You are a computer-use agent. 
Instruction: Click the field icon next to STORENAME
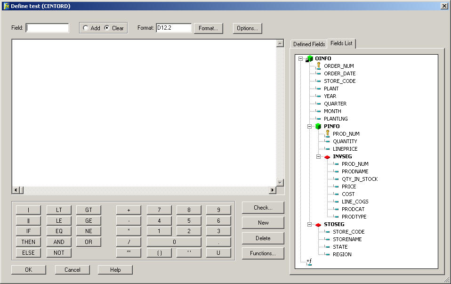tap(327, 239)
